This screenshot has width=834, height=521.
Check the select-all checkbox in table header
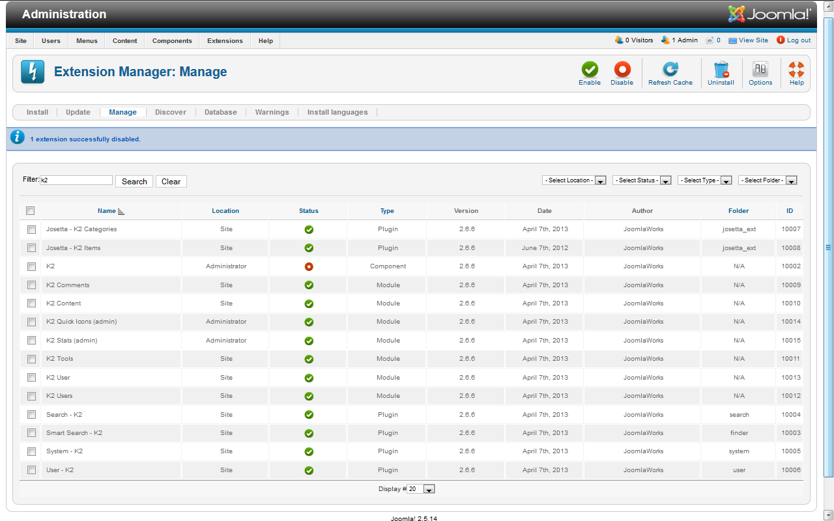tap(30, 210)
